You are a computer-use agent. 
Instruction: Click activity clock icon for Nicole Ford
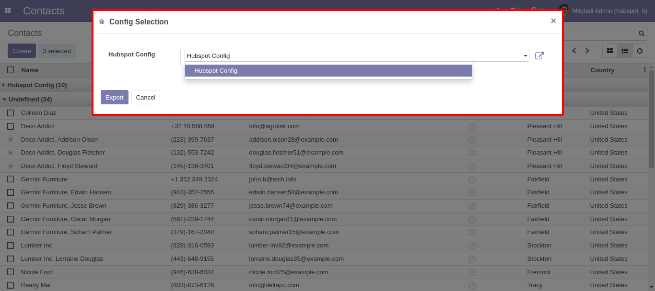coord(472,272)
